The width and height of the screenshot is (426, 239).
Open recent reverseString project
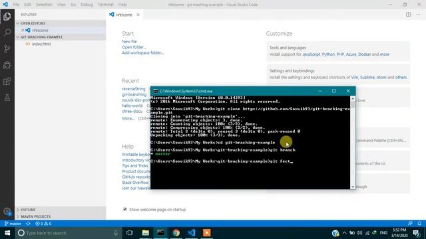(134, 89)
